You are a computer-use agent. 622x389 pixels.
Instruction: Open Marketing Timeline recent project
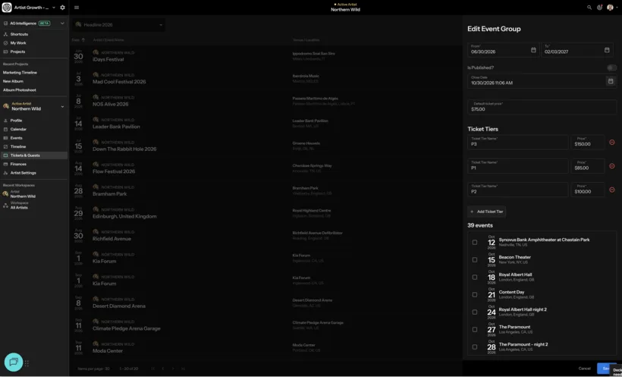tap(20, 73)
